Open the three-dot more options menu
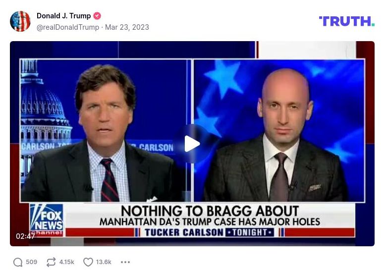Image resolution: width=385 pixels, height=277 pixels. click(125, 262)
